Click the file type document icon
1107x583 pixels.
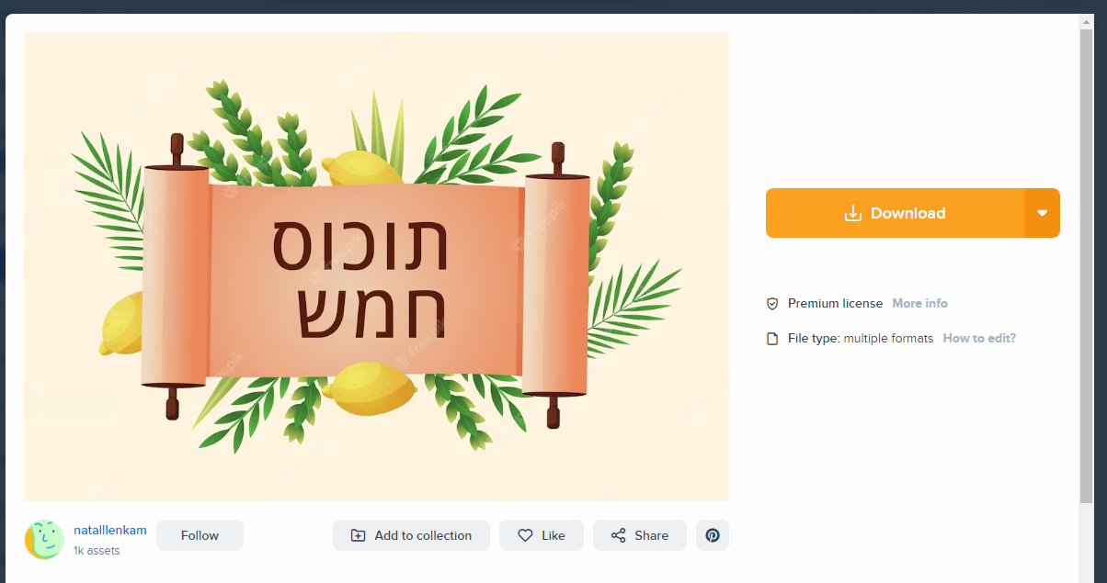[x=771, y=338]
